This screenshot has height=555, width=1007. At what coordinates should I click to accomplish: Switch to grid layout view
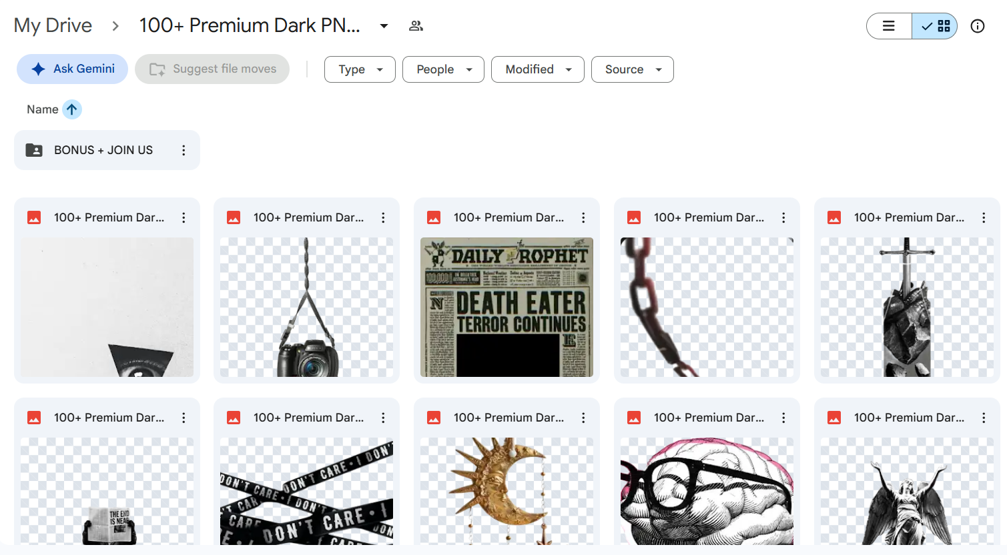(935, 26)
